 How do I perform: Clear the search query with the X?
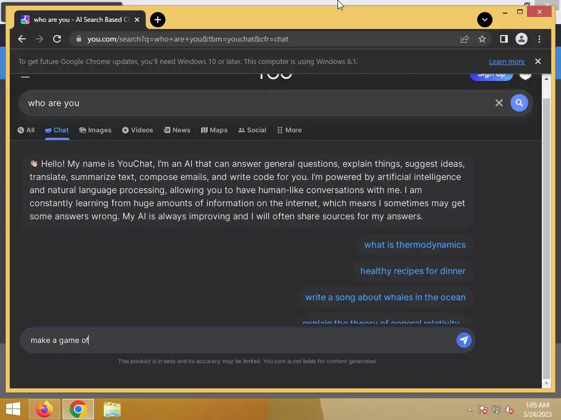[499, 103]
